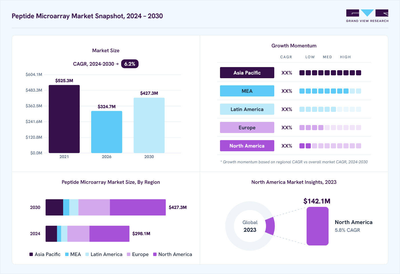Click the $142.1M value

click(x=317, y=201)
